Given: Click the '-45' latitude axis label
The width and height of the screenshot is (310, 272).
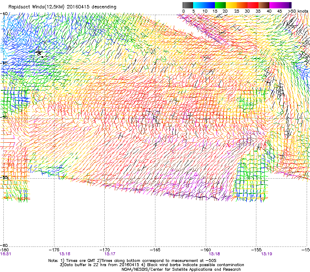Looking at the screenshot, I should [4, 63].
